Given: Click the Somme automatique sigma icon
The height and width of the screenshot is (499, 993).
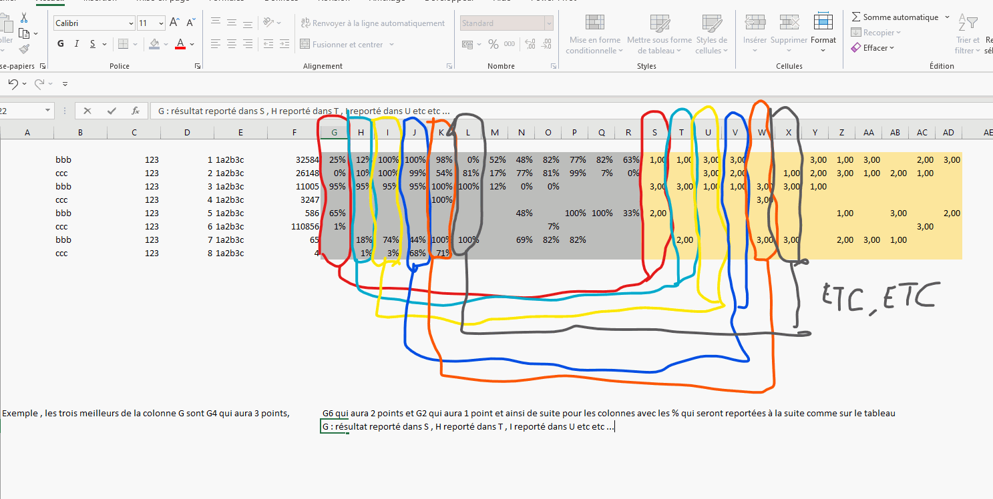Looking at the screenshot, I should (x=856, y=17).
